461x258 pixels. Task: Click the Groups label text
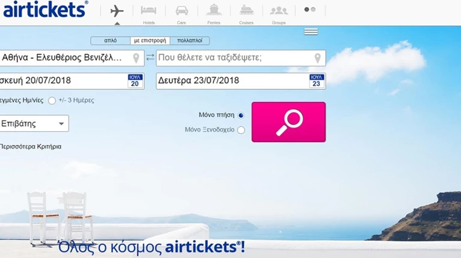tap(279, 23)
